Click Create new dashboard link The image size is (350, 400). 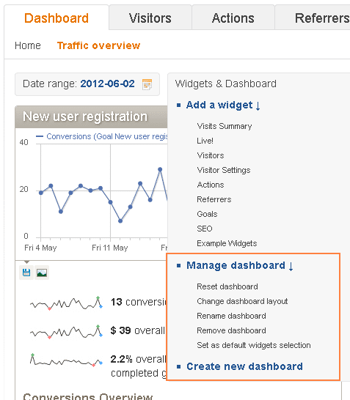(x=244, y=366)
